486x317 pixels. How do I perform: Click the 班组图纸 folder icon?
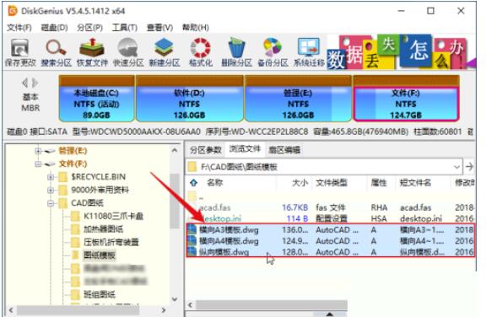(75, 294)
